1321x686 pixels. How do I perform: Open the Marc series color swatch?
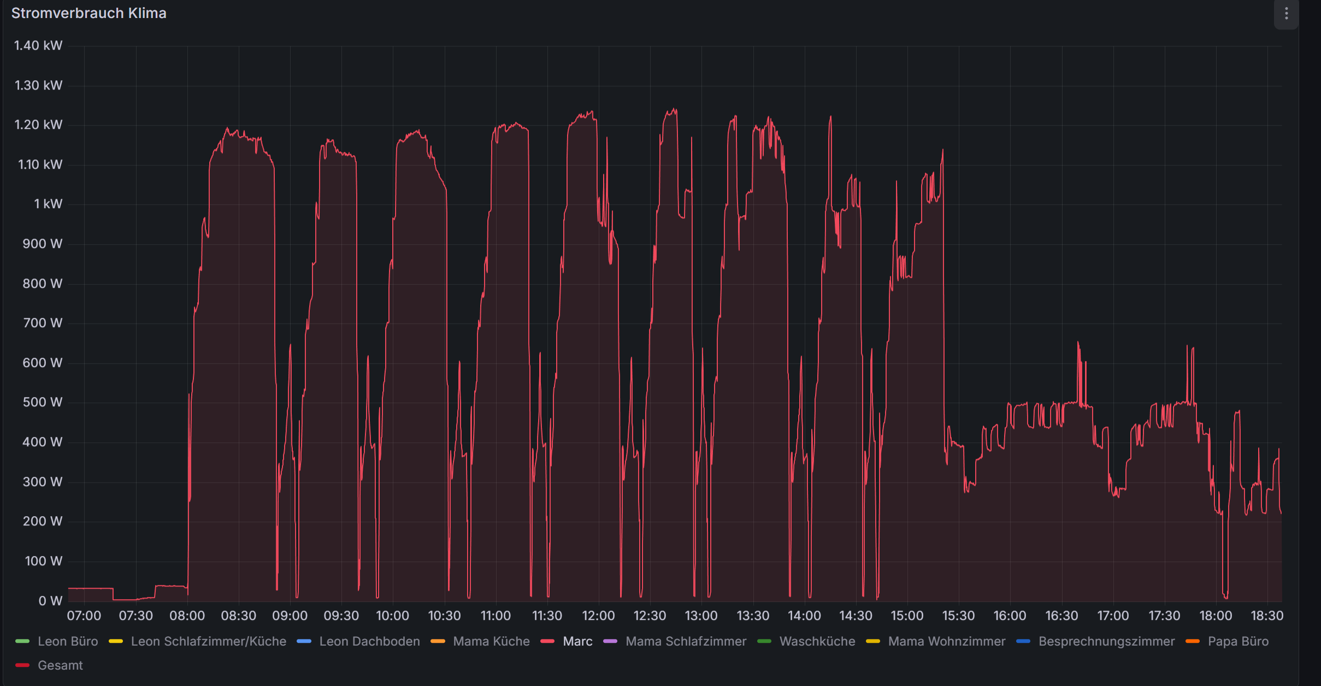pos(547,641)
